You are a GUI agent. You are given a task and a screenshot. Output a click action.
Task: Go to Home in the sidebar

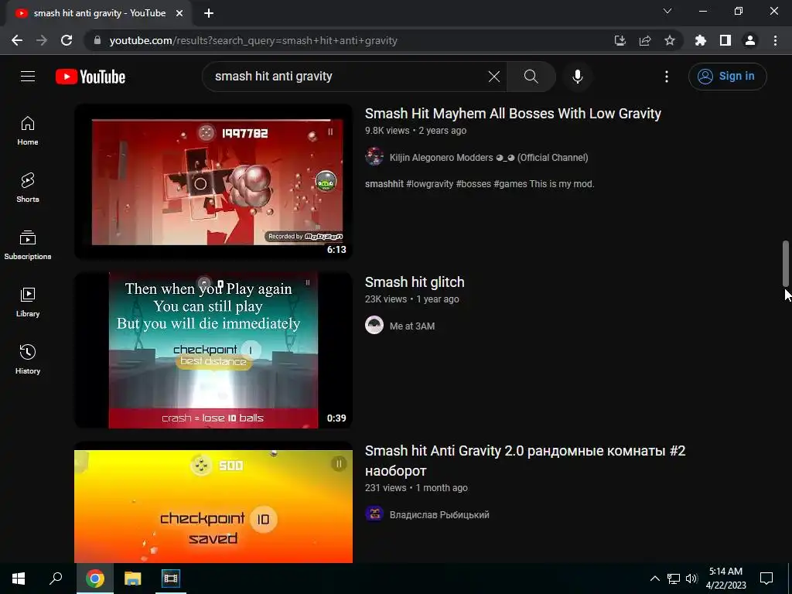tap(28, 131)
